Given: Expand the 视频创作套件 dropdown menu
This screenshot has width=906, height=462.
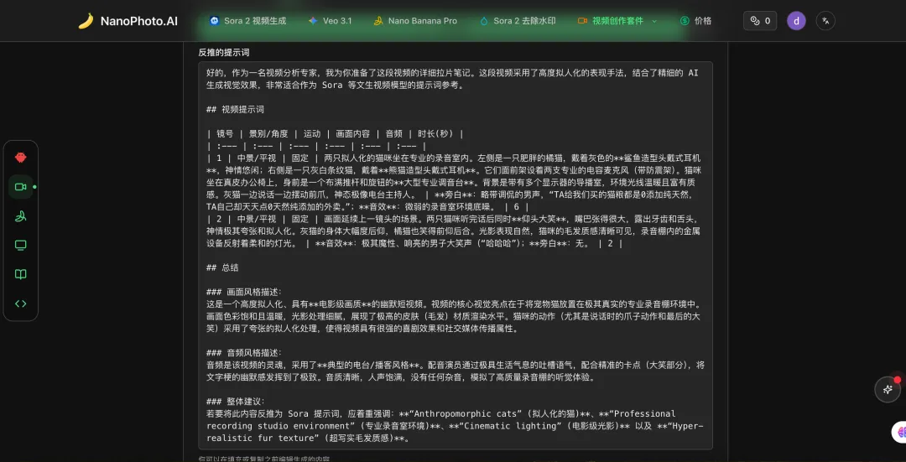Looking at the screenshot, I should click(617, 21).
